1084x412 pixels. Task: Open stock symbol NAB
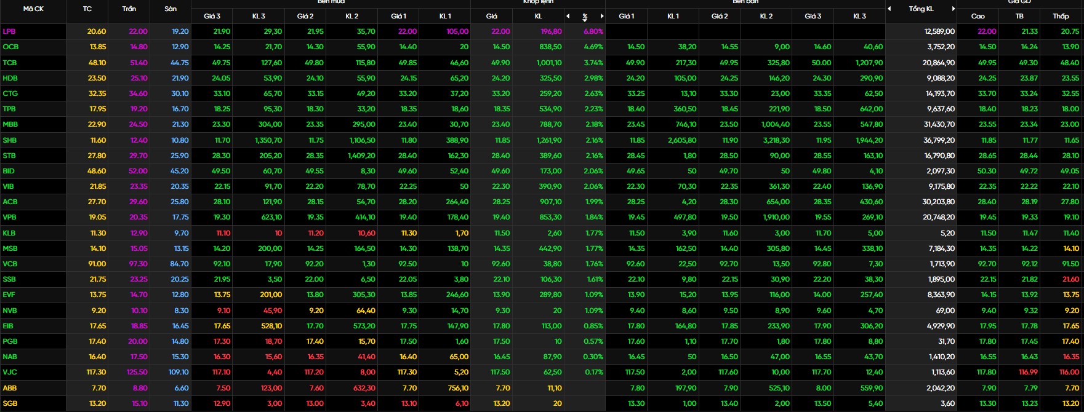10,357
